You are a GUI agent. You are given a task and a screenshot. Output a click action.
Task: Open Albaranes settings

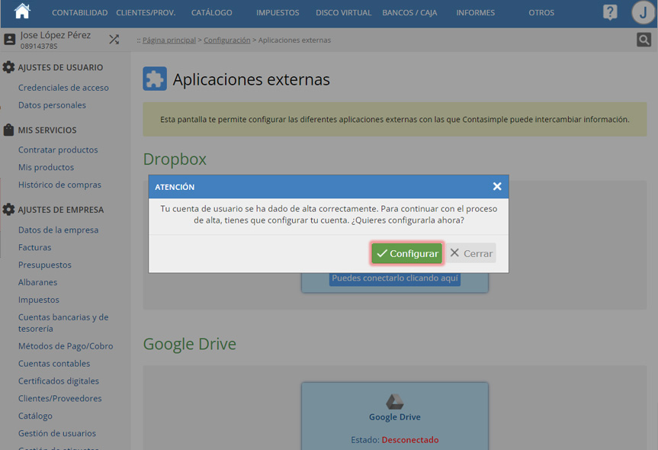(38, 282)
